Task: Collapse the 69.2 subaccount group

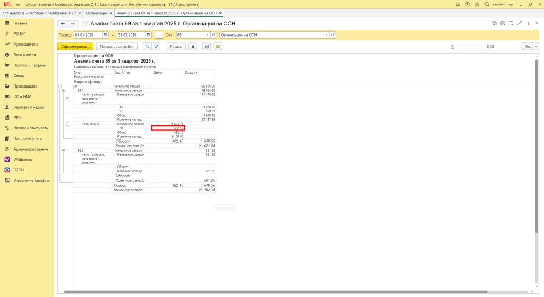Action: click(x=63, y=151)
